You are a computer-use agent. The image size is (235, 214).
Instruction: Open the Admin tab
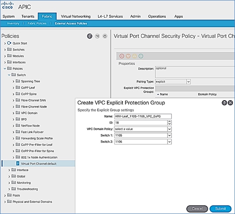tap(135, 16)
